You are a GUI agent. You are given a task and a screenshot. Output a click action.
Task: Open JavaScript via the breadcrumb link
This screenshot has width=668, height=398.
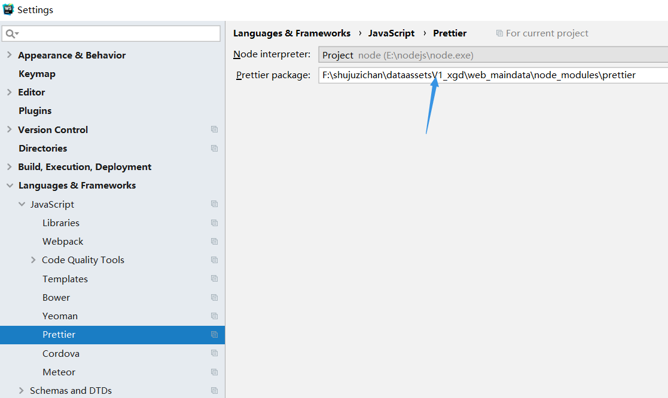391,33
